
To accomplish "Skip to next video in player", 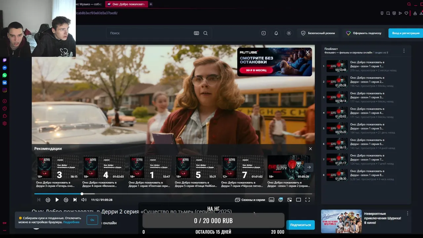I will tap(75, 200).
